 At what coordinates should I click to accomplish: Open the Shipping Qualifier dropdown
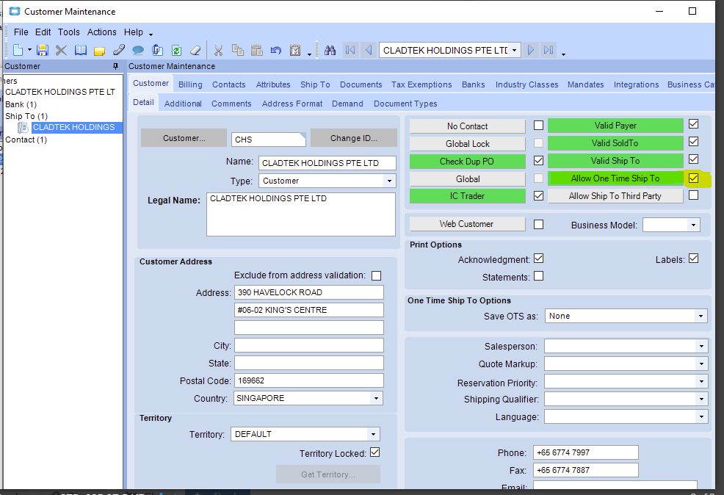pos(701,399)
